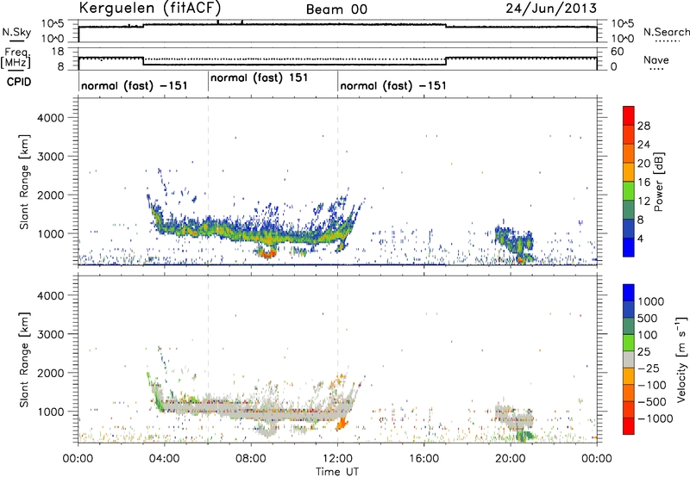690x477 pixels.
Task: Select the light green segment of Power colorbar
Action: [x=629, y=190]
